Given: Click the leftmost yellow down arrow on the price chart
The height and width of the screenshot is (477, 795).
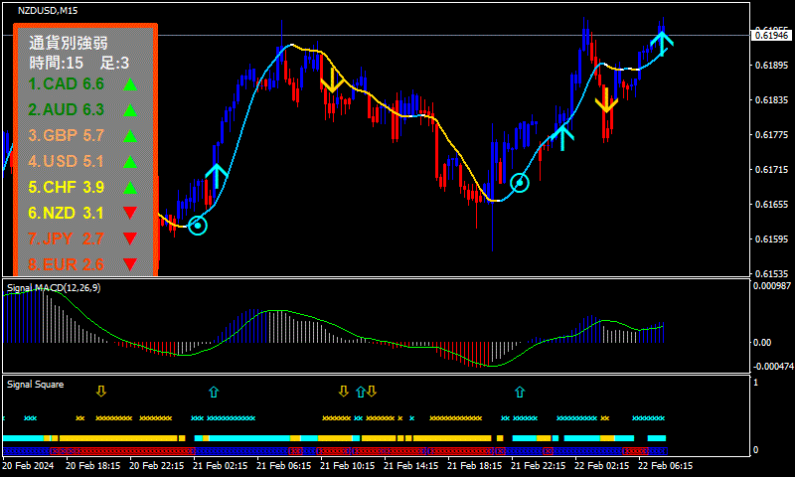Looking at the screenshot, I should pyautogui.click(x=333, y=79).
